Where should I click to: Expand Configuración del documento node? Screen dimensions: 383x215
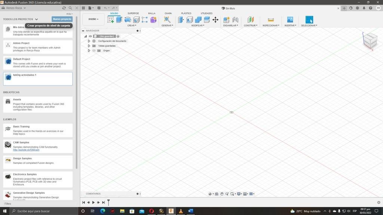(89, 41)
